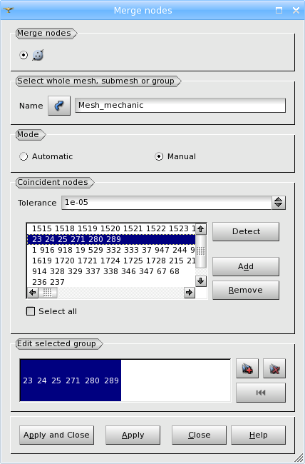
Task: Click Apply and Close
Action: [56, 435]
